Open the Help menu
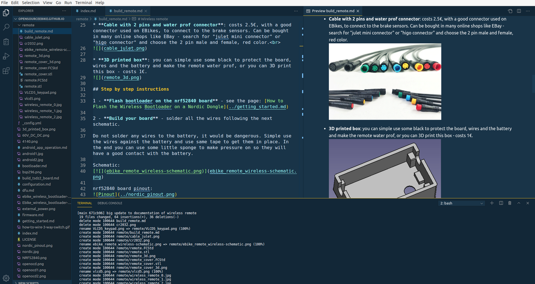Screen dimensions: 535x284 coord(100,3)
